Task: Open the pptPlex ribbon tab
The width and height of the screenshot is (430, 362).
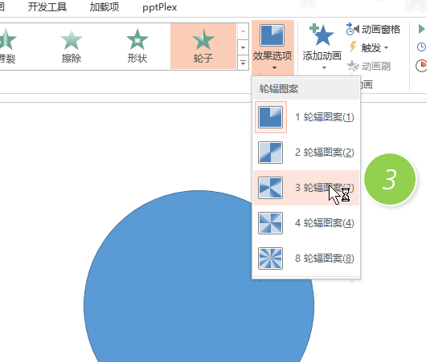Action: [x=160, y=7]
